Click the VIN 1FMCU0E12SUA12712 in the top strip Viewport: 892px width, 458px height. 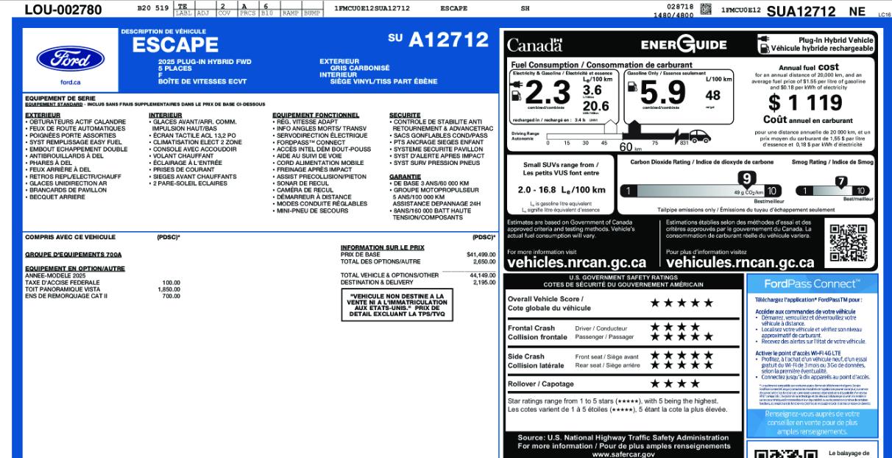(x=371, y=9)
